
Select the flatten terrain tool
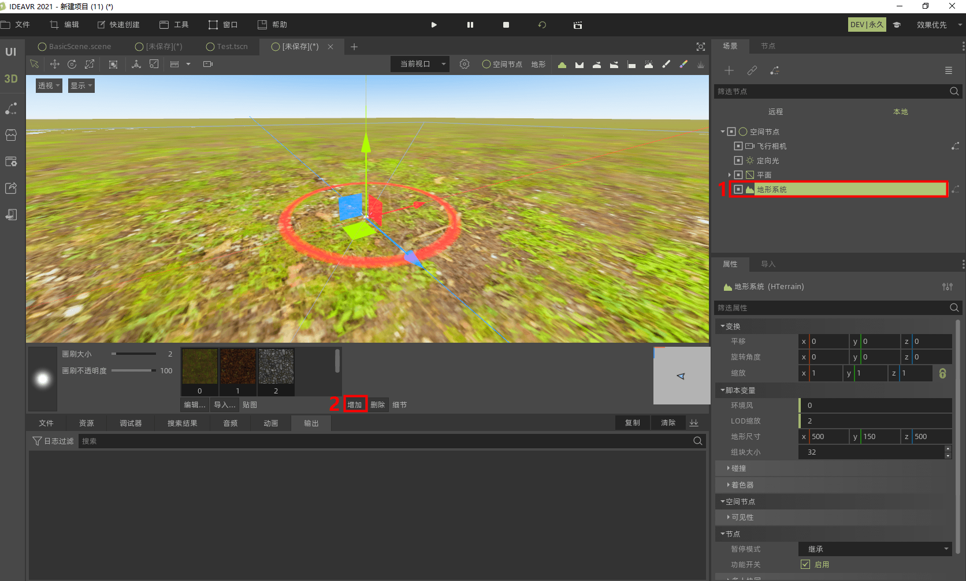[631, 65]
